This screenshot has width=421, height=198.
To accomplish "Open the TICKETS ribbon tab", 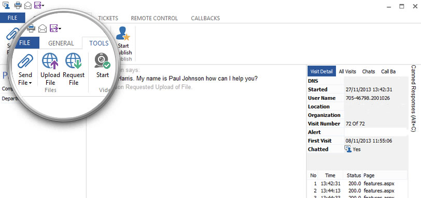I will [x=108, y=18].
